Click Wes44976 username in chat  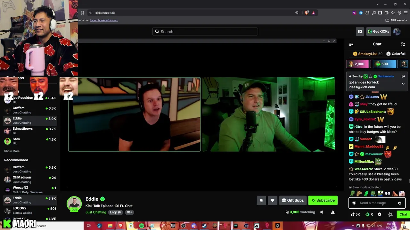363,169
